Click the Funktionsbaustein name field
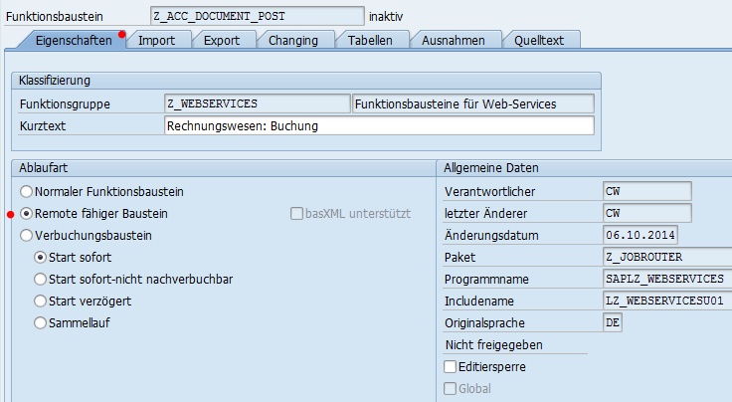The height and width of the screenshot is (402, 732). [x=257, y=16]
